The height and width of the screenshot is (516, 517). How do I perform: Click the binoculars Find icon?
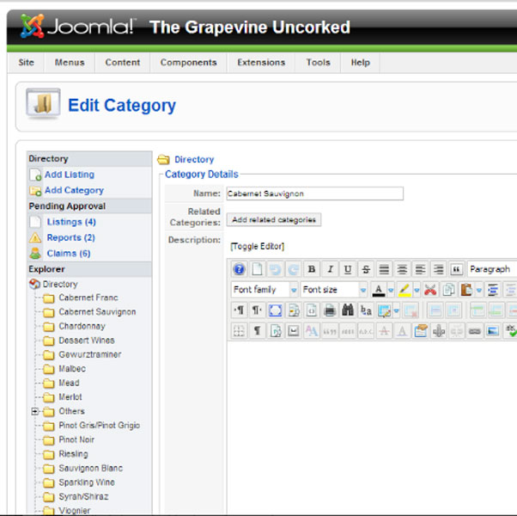(348, 310)
